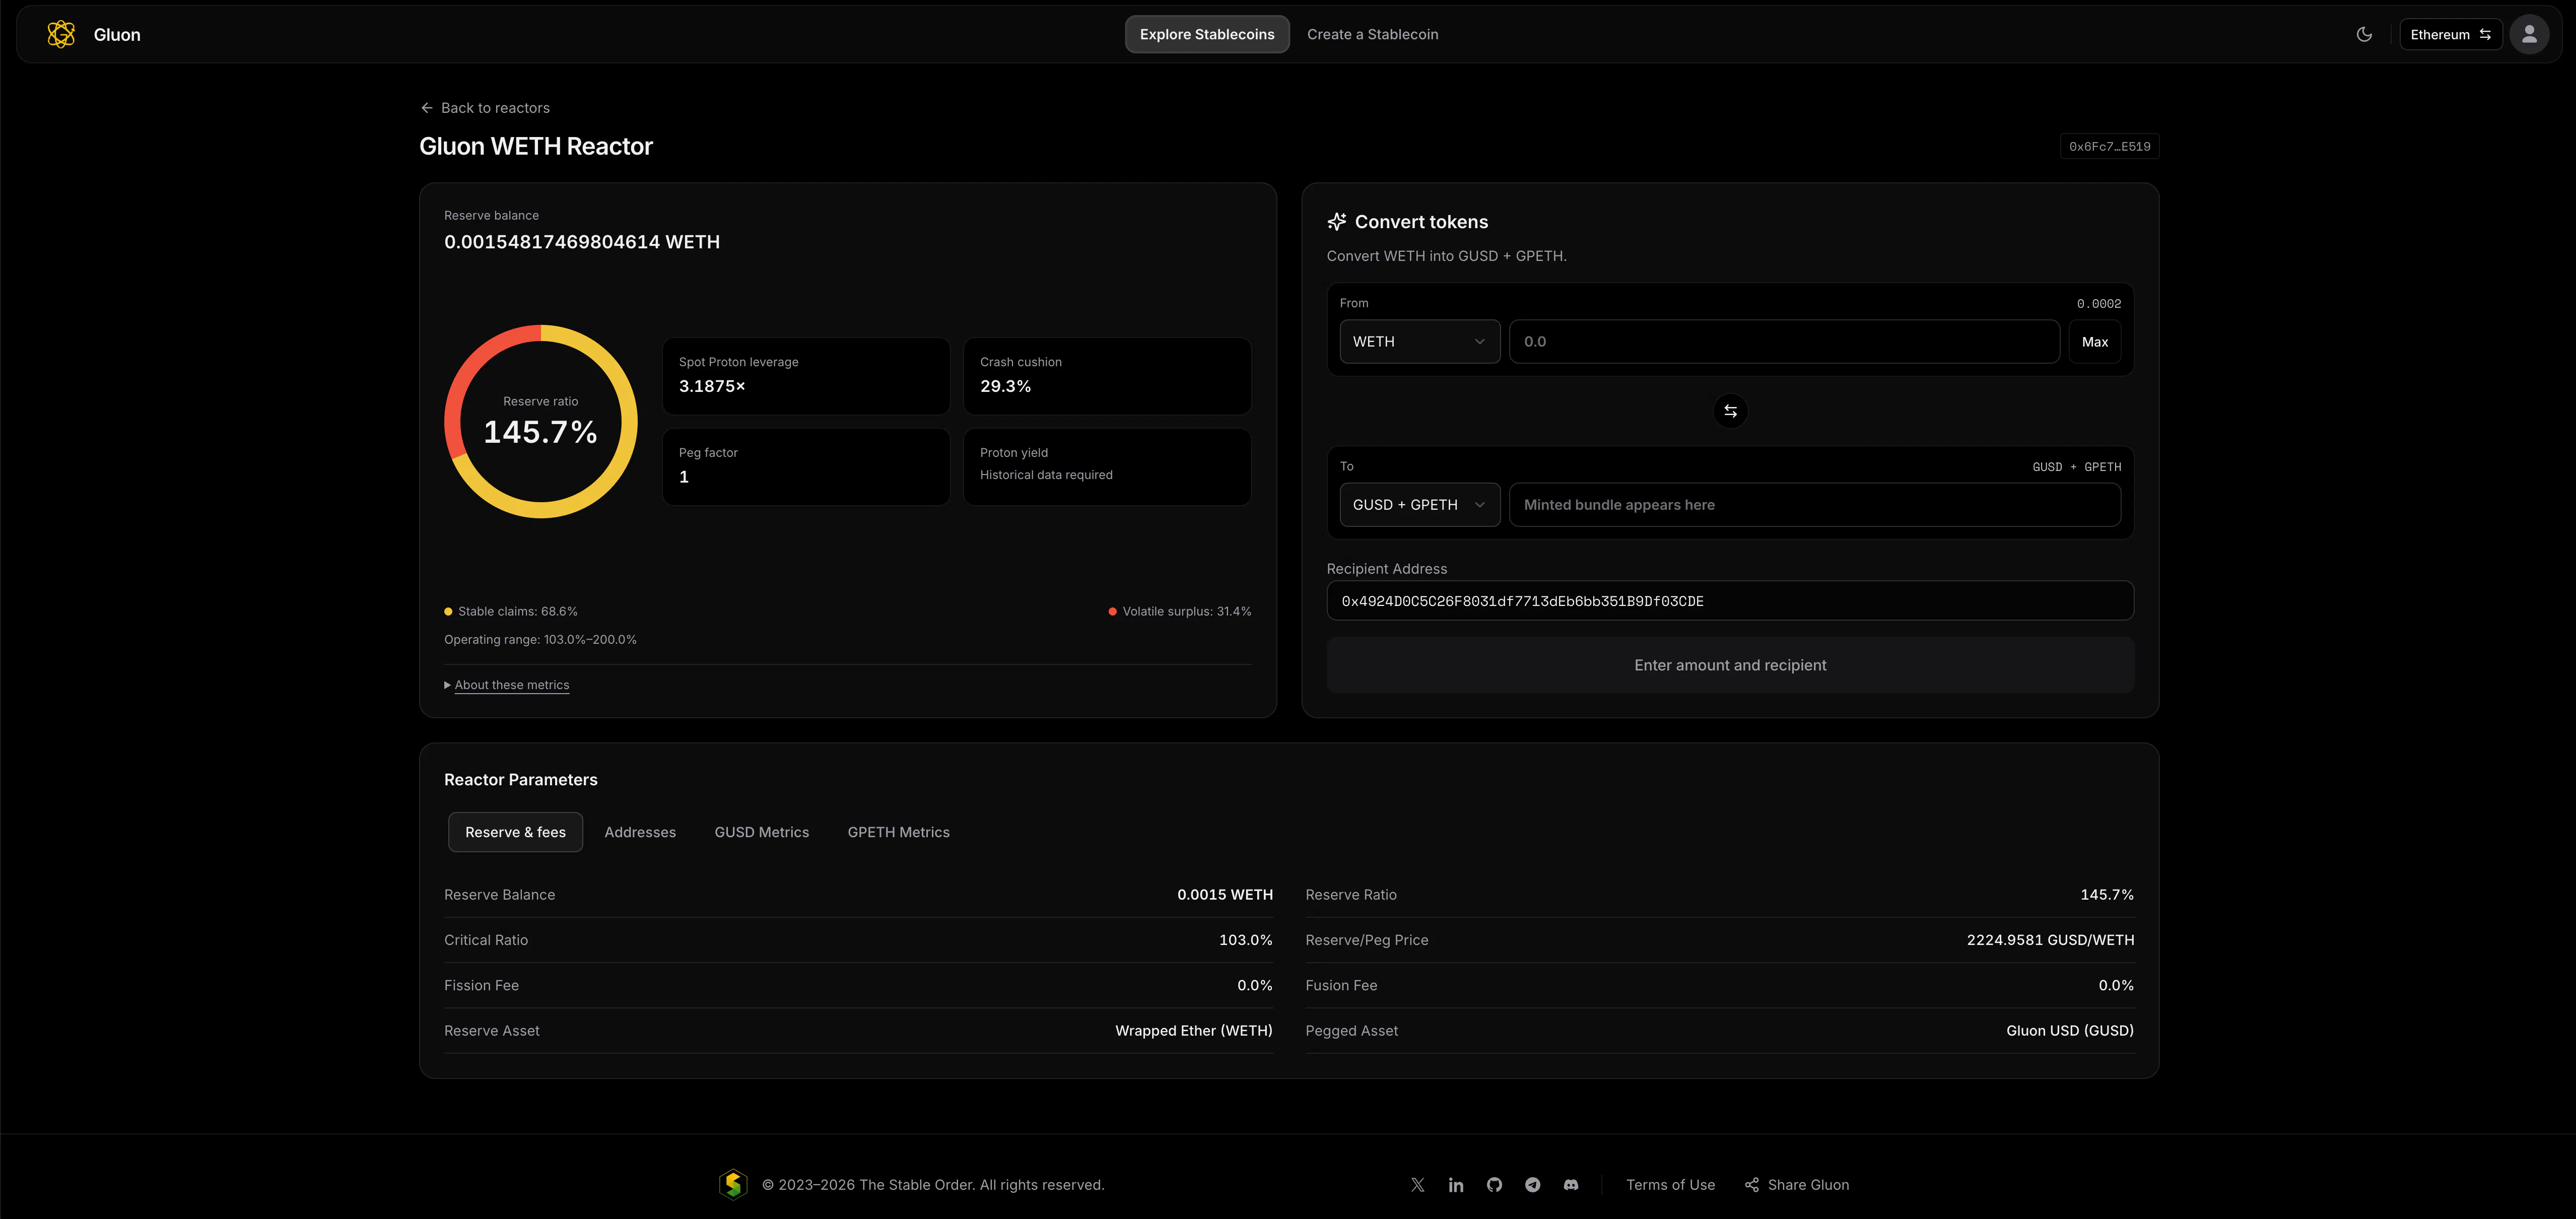Click "2224.9581 GUSD/WETH" value
Viewport: 2576px width, 1219px height.
2050,940
